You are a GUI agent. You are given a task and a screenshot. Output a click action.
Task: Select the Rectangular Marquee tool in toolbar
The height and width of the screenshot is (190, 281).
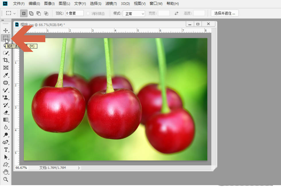(5, 38)
